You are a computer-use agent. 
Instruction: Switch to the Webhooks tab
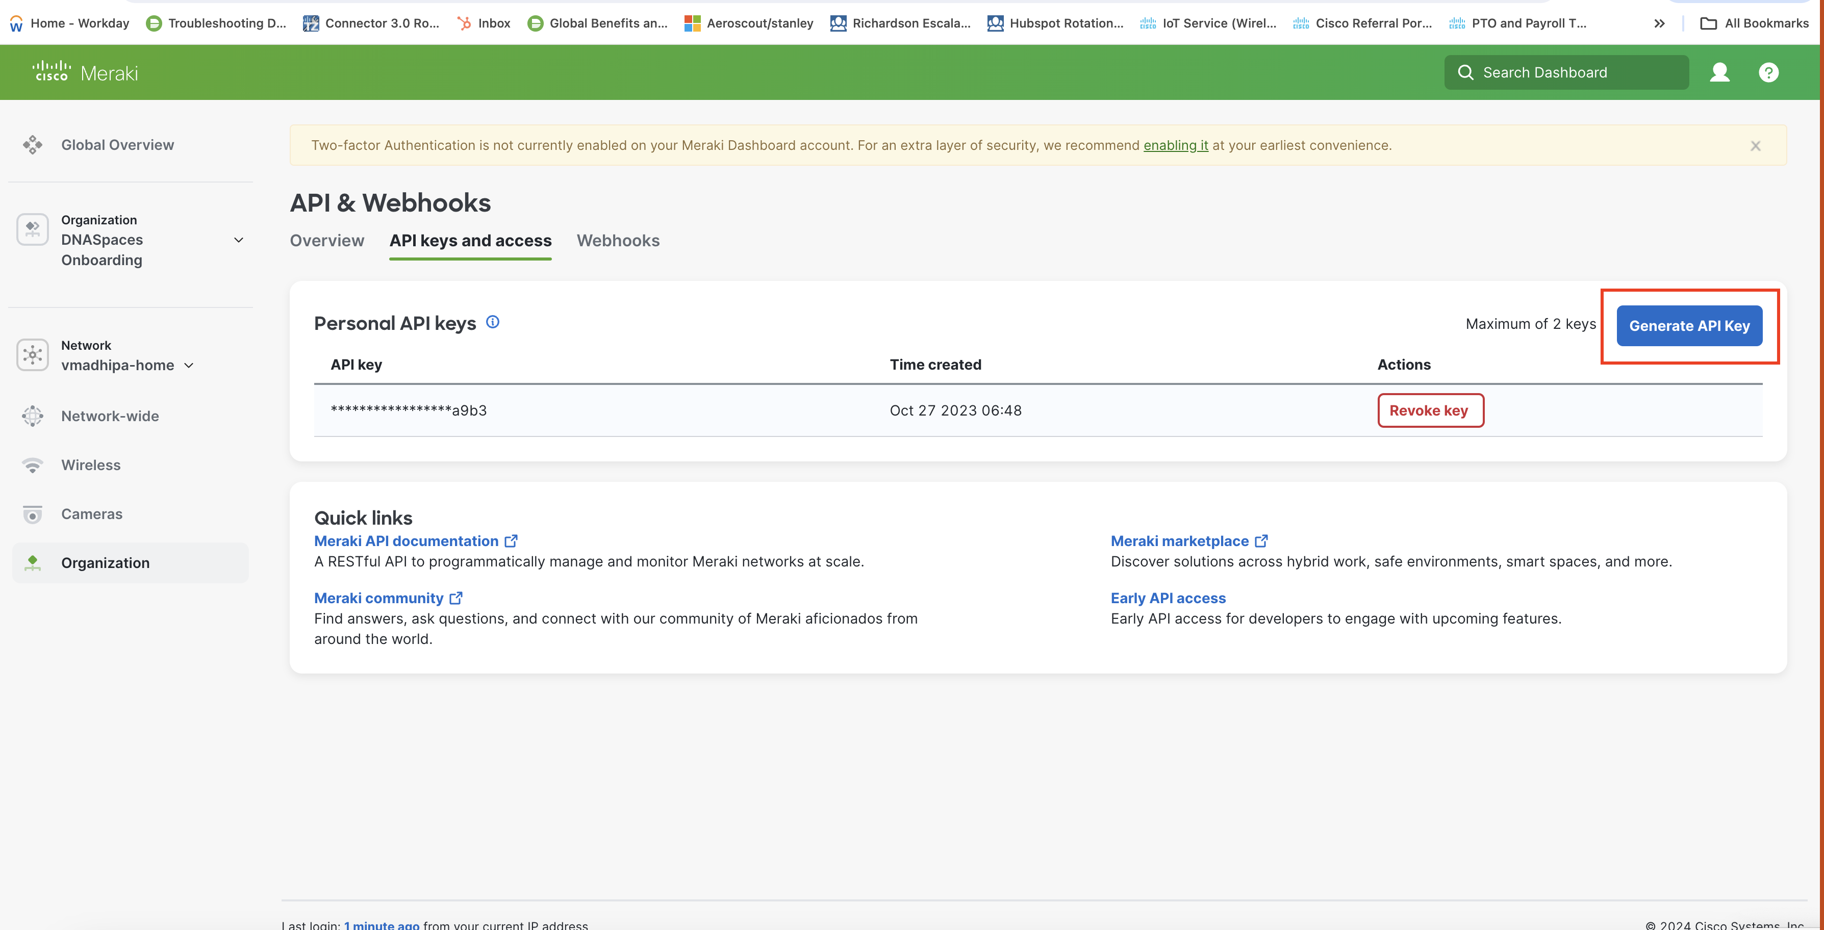click(x=618, y=241)
